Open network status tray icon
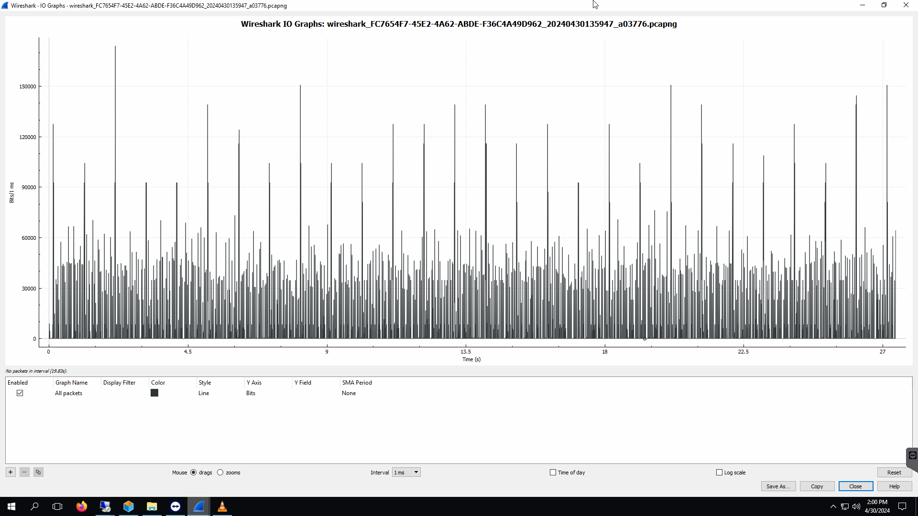The image size is (918, 516). 845,506
